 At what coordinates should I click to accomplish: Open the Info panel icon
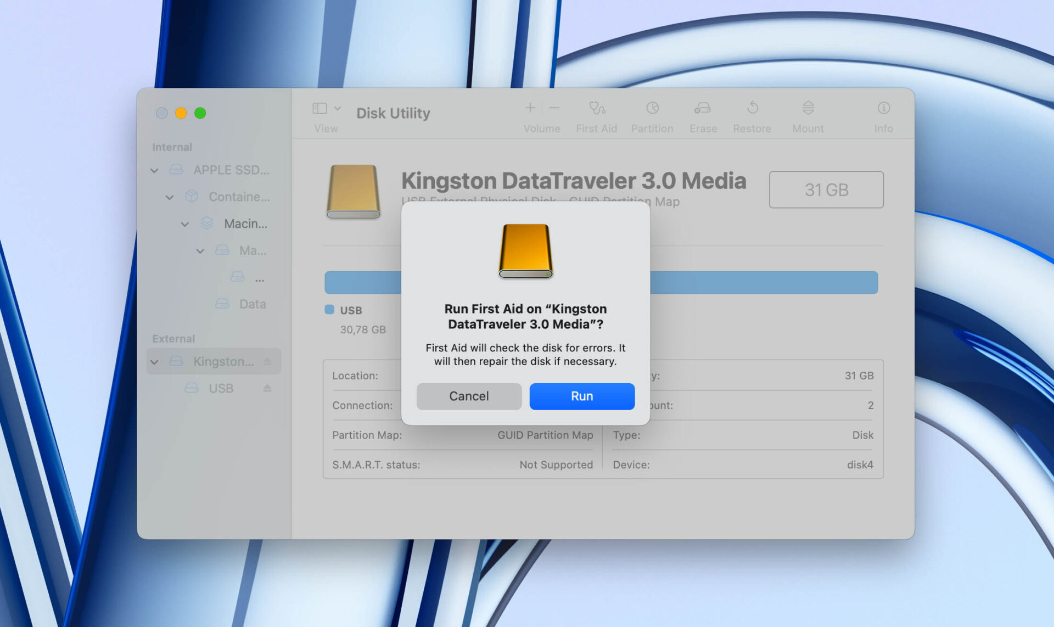[x=883, y=113]
